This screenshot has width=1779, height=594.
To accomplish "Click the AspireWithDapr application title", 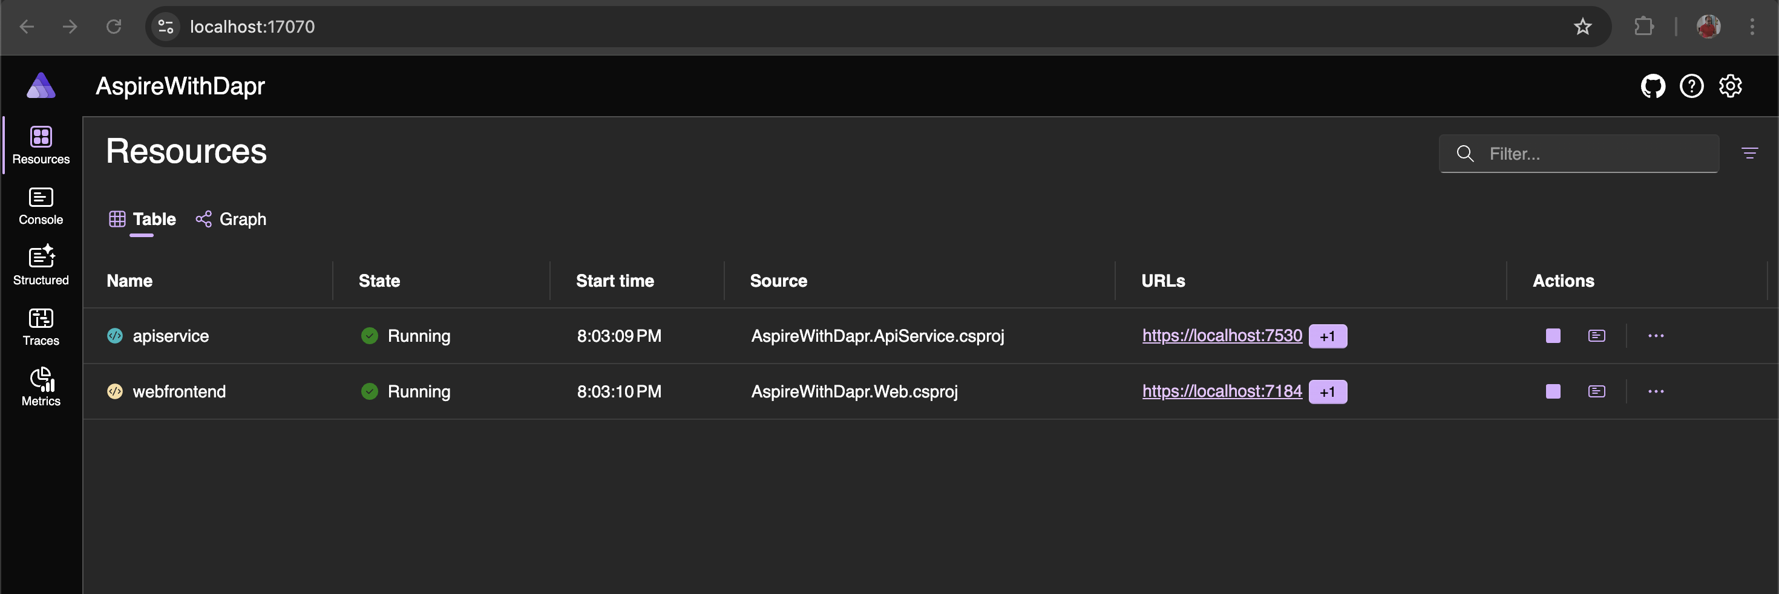I will tap(180, 86).
